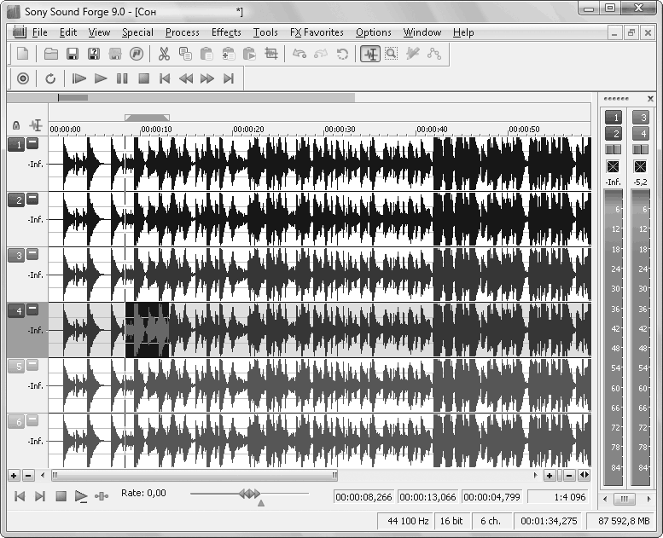Toggle channel 4 button in meters panel
The height and width of the screenshot is (538, 663).
coord(640,133)
